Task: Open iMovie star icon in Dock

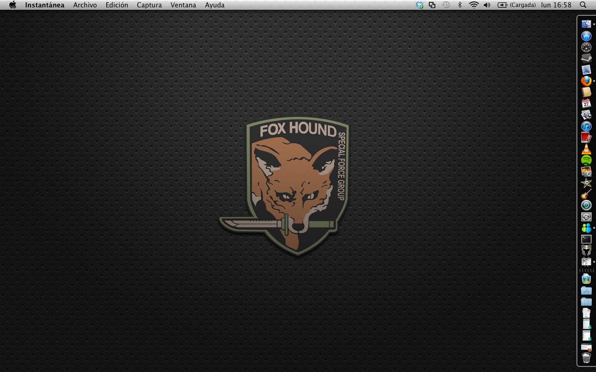Action: coord(586,183)
